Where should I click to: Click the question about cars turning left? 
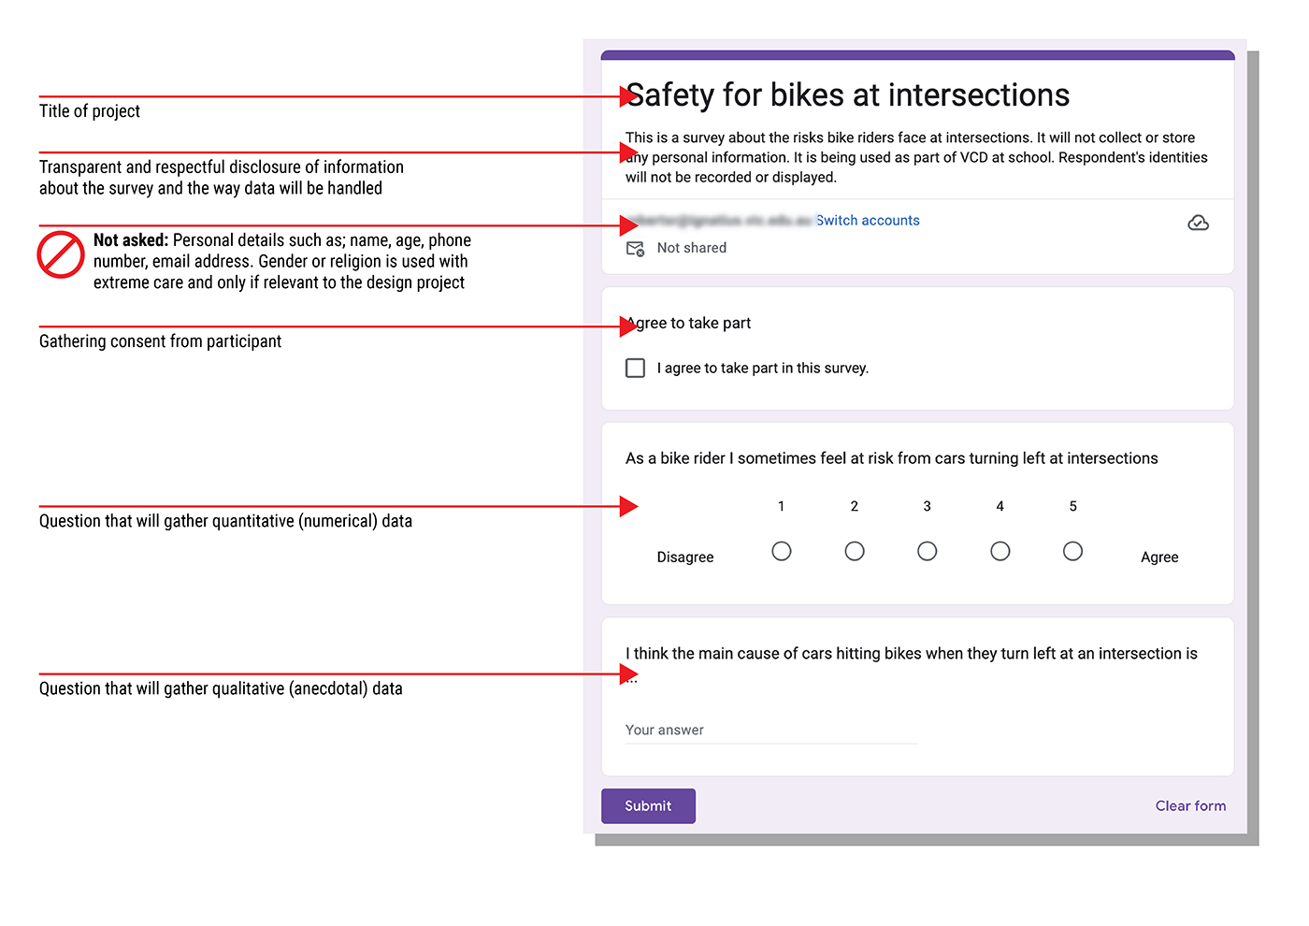pos(891,458)
